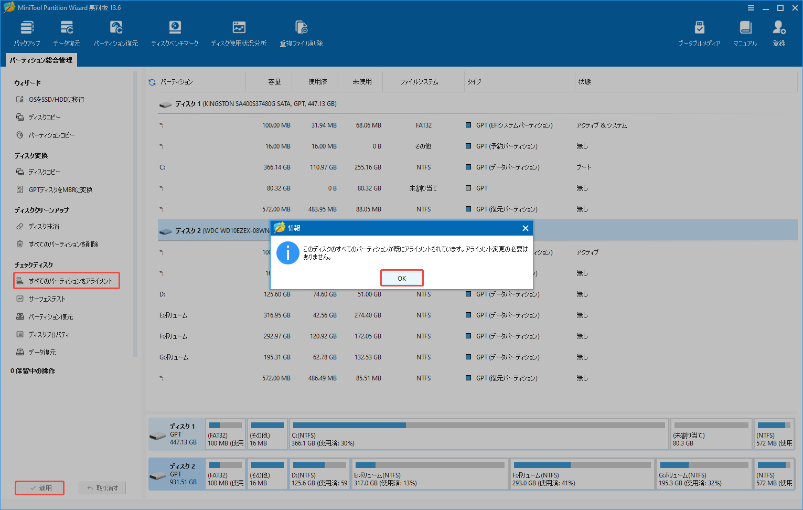The width and height of the screenshot is (803, 510).
Task: Open ディスク抹消 wipe tool
Action: click(x=45, y=226)
